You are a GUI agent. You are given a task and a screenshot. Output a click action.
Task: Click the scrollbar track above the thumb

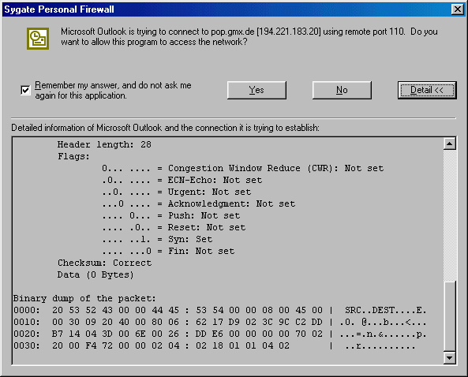[450, 215]
